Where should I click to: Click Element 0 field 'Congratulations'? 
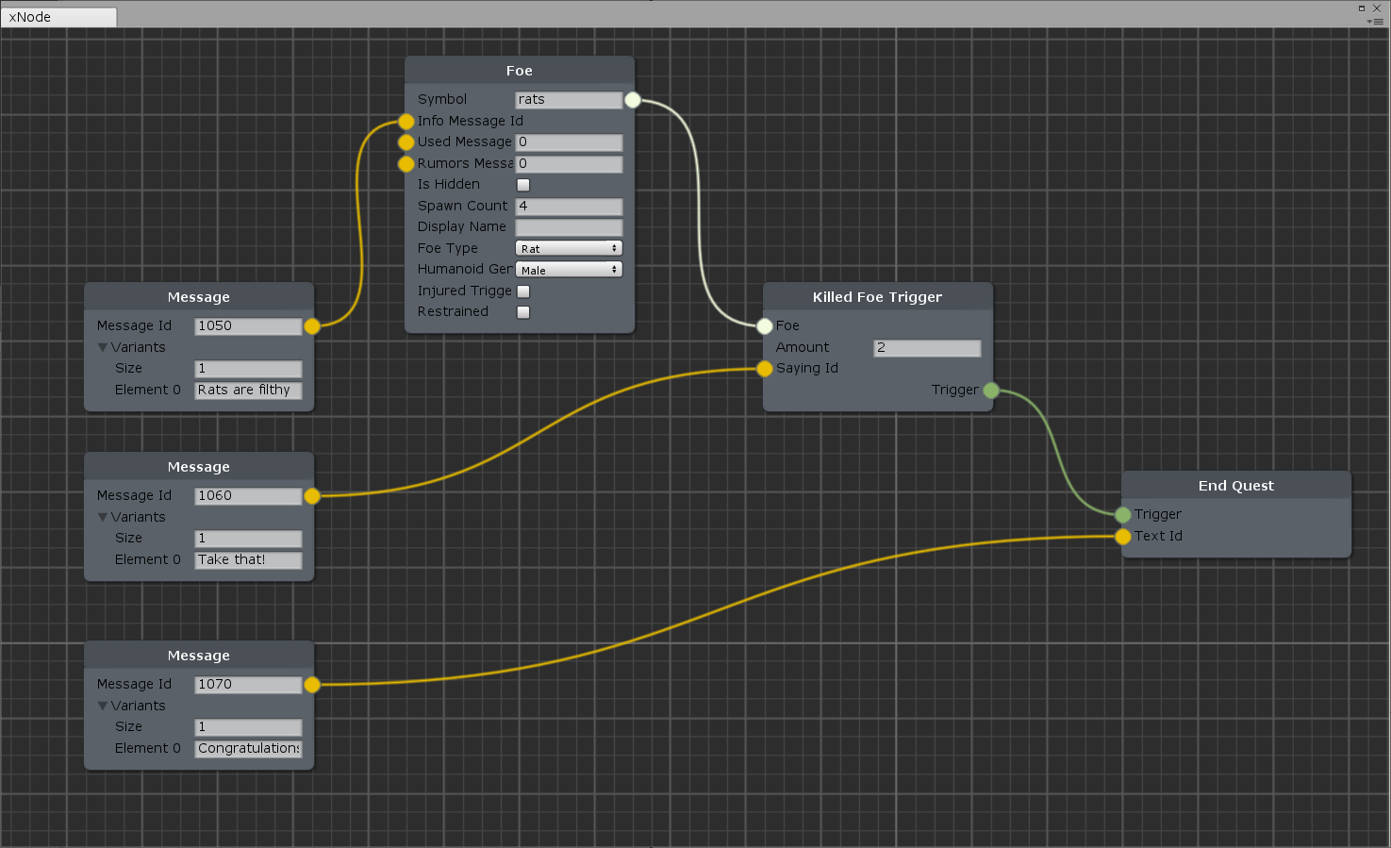tap(248, 749)
